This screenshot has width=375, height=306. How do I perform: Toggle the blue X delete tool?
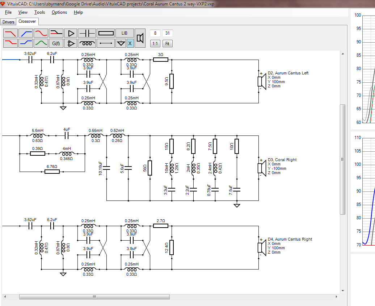(x=130, y=43)
